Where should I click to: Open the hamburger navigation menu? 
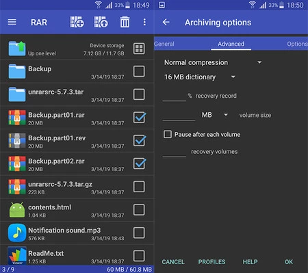pyautogui.click(x=12, y=22)
